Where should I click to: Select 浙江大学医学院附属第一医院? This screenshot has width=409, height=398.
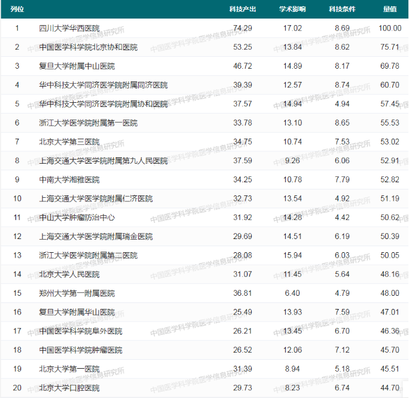tap(88, 123)
